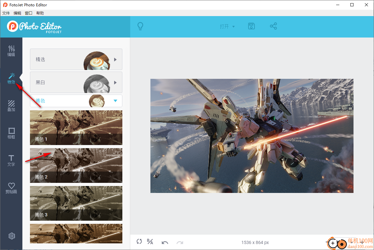Open the 打开 (Open) dropdown

227,26
